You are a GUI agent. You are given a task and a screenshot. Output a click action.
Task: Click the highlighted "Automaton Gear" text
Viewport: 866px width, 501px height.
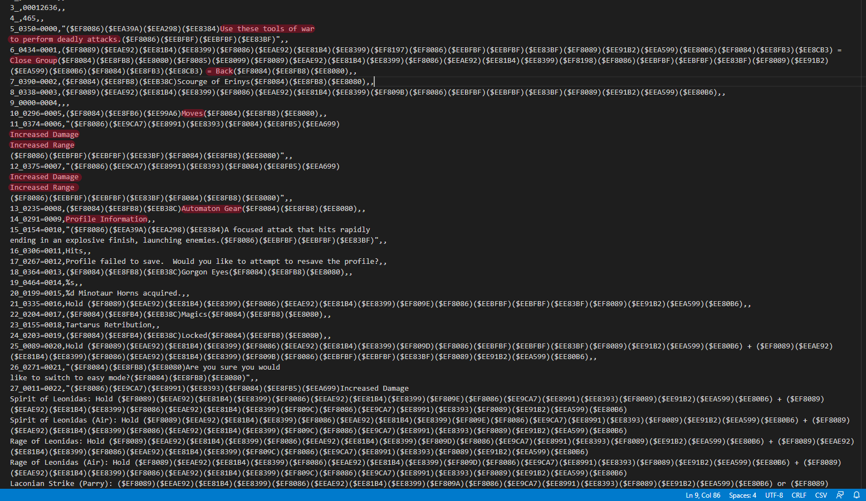212,209
